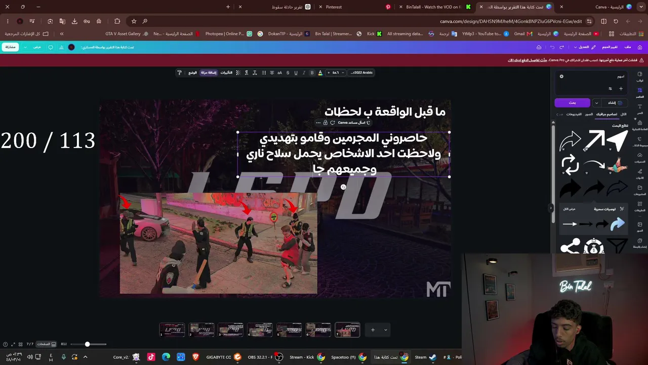Go to Canva home icon
648x365 pixels.
(x=640, y=47)
